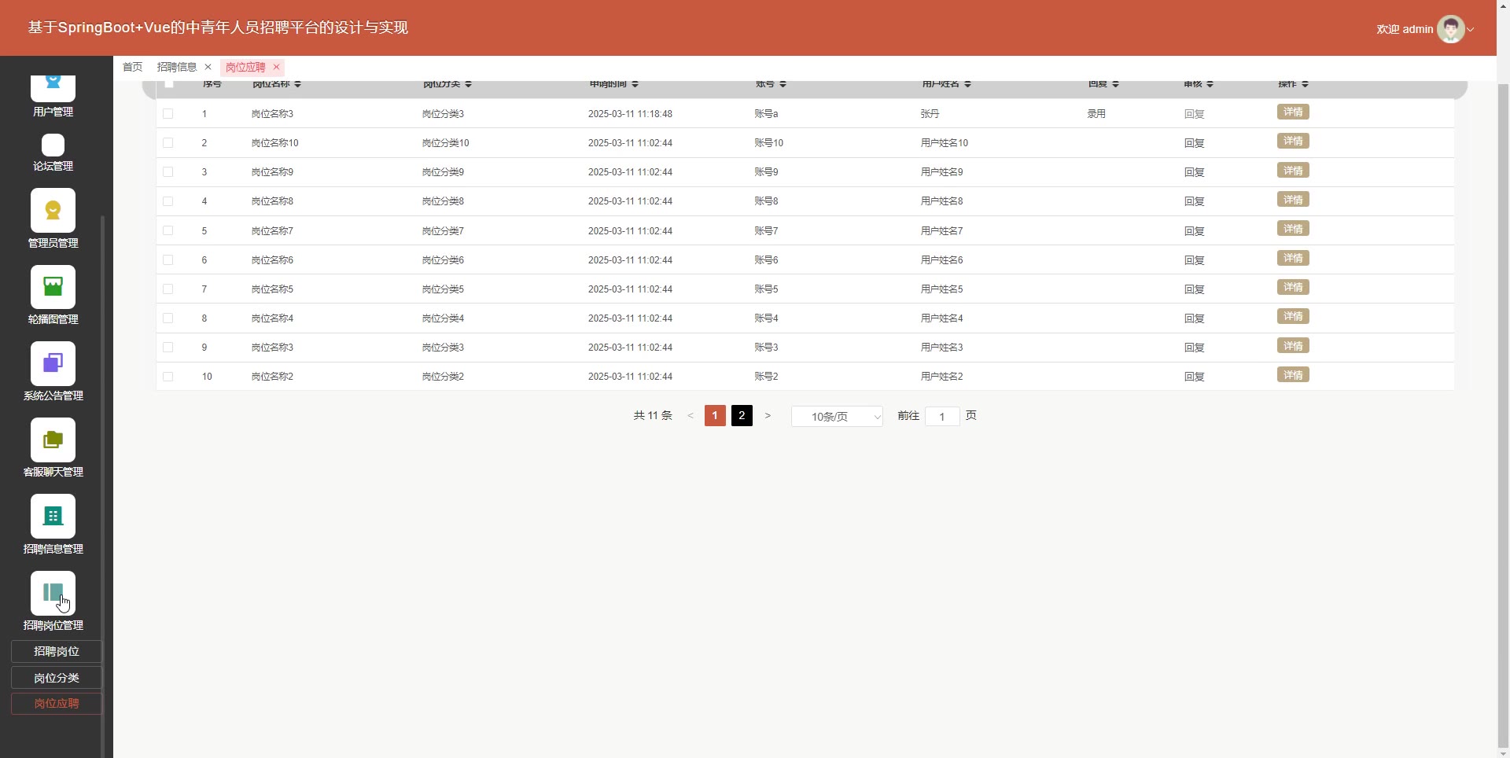Screen dimensions: 1510x758
Task: Open 详情 for the 用户姓名3 row
Action: 1293,346
